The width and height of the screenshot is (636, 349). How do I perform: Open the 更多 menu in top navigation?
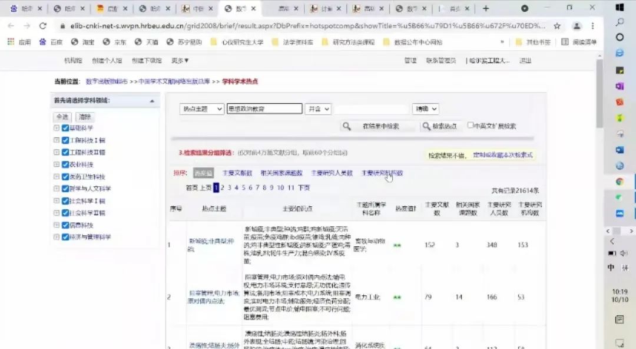[x=180, y=61]
